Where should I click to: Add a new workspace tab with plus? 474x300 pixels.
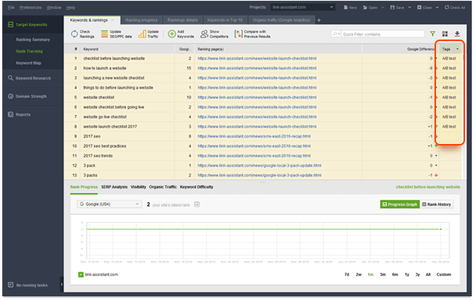pyautogui.click(x=319, y=20)
